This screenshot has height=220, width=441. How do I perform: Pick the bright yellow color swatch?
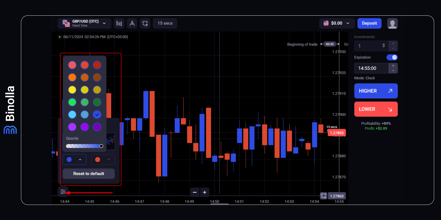[72, 90]
